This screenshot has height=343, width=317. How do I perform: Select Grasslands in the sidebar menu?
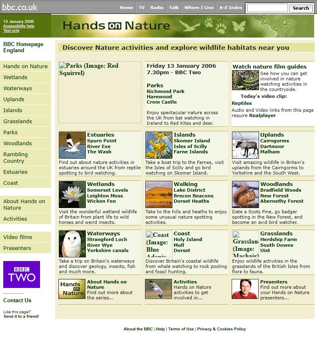25,121
